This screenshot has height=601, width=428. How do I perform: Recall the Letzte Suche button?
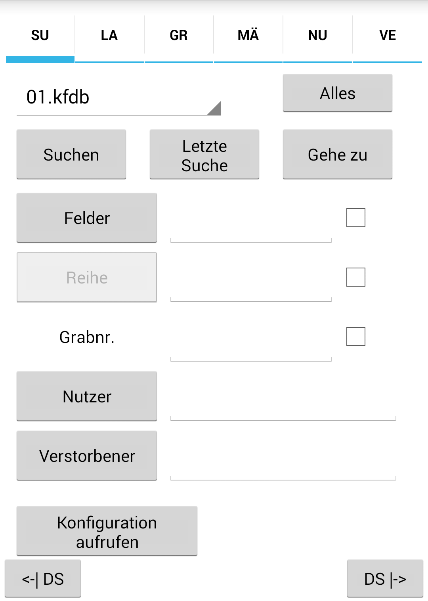point(204,155)
